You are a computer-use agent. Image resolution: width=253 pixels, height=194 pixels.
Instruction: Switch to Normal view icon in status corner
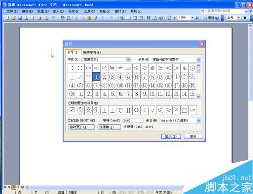click(x=5, y=187)
